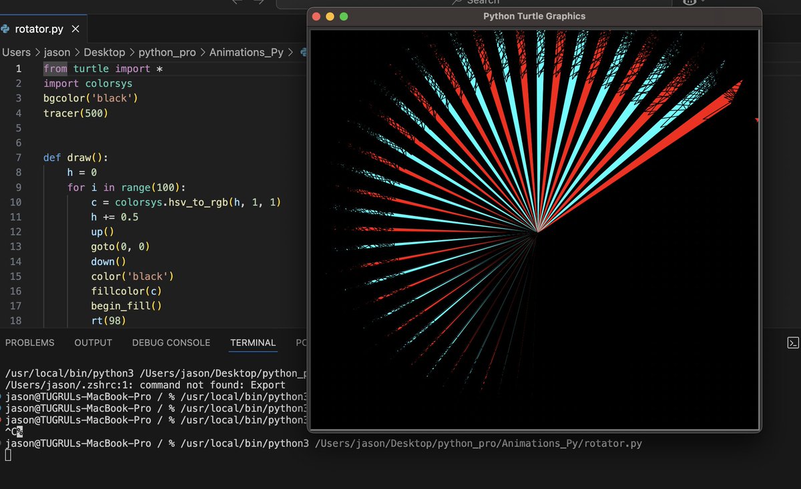Screen dimensions: 801x489
Task: Click the terminal shell icon at panel right
Action: 792,343
